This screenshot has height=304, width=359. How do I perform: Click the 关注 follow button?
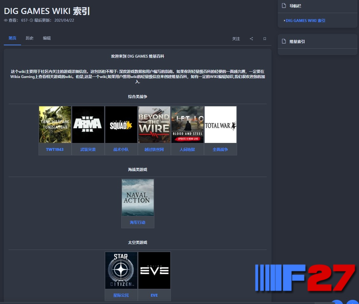tap(236, 39)
